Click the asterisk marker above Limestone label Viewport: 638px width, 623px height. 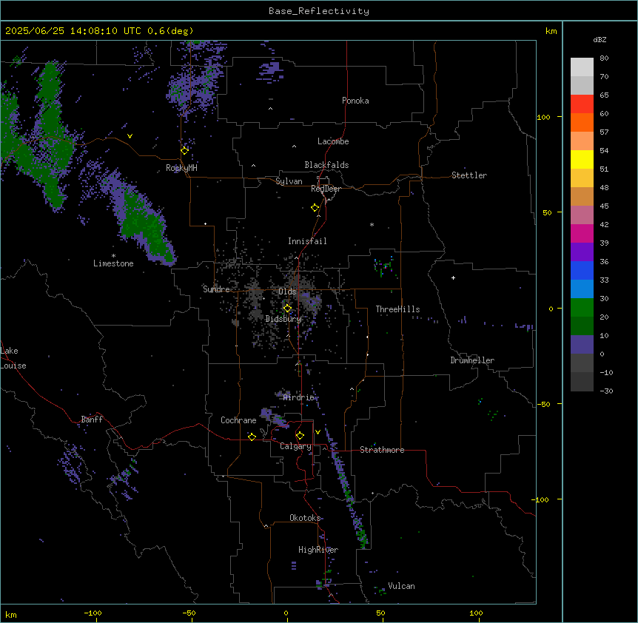click(113, 256)
